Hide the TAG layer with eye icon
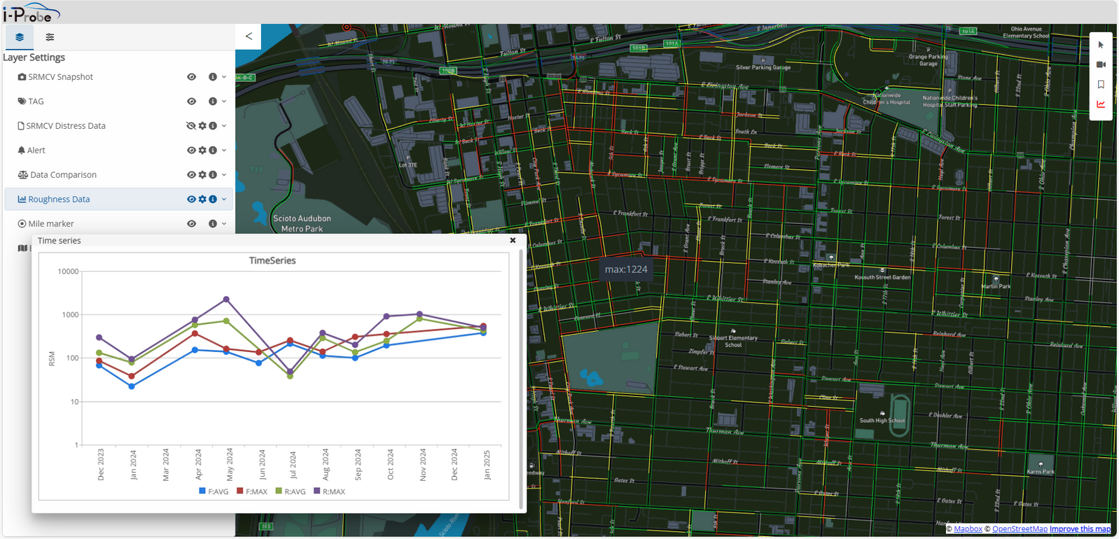The height and width of the screenshot is (539, 1119). click(x=191, y=101)
